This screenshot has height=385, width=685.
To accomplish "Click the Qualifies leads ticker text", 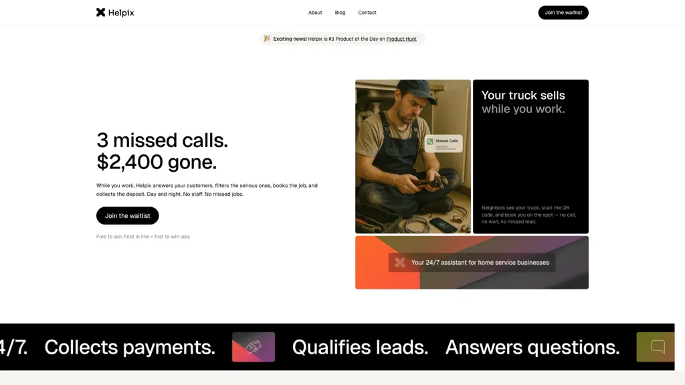I will (360, 348).
